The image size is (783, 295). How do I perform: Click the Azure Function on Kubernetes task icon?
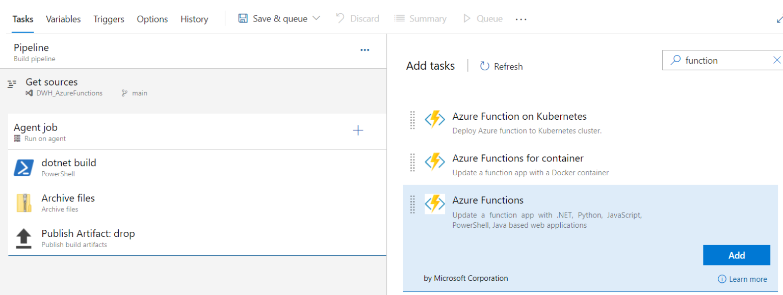(x=435, y=120)
